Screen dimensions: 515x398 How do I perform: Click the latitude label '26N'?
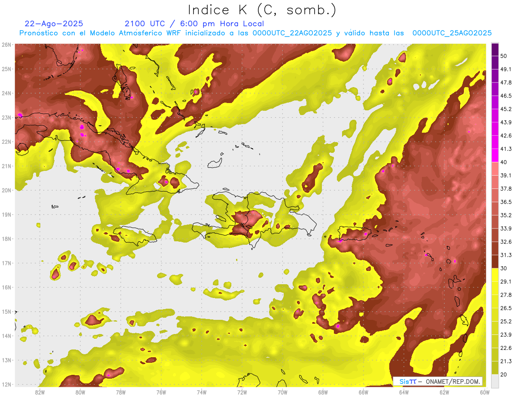[6, 45]
